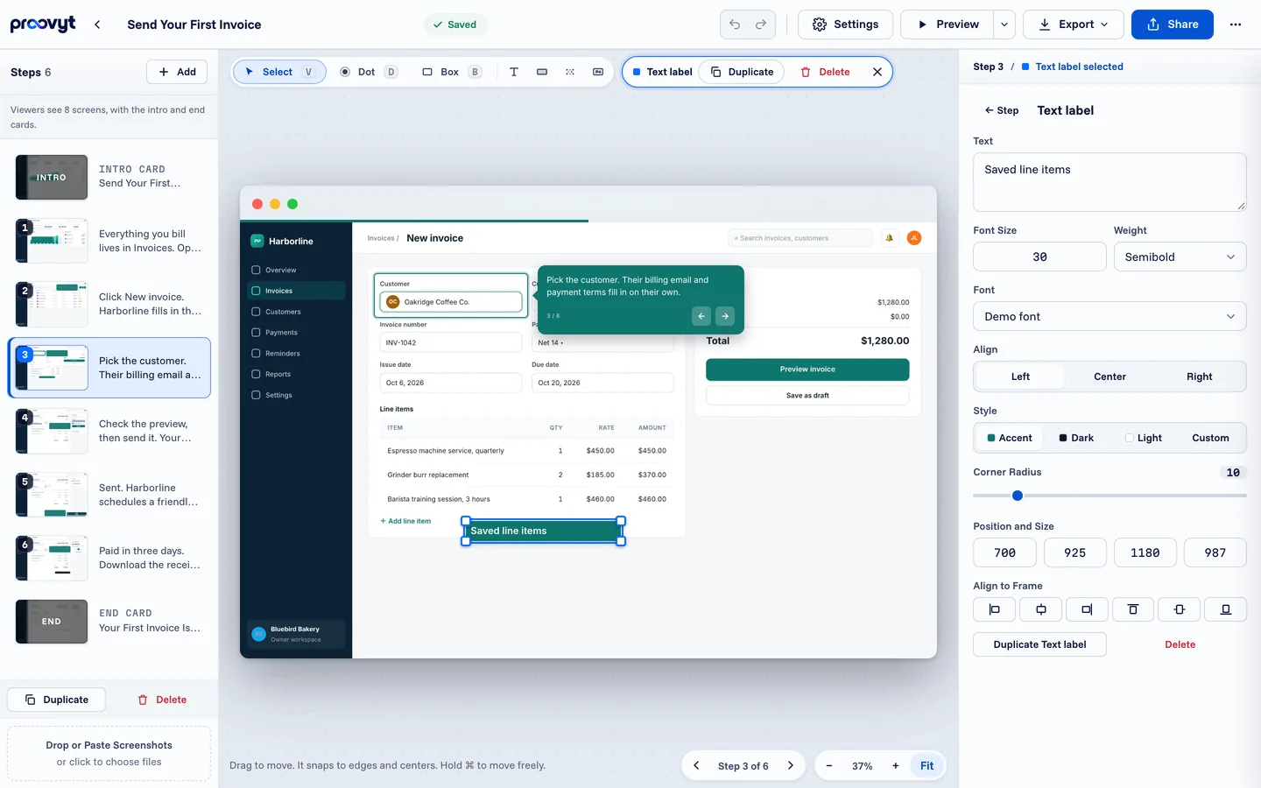Activate the Dot tool
Viewport: 1261px width, 788px height.
click(368, 72)
